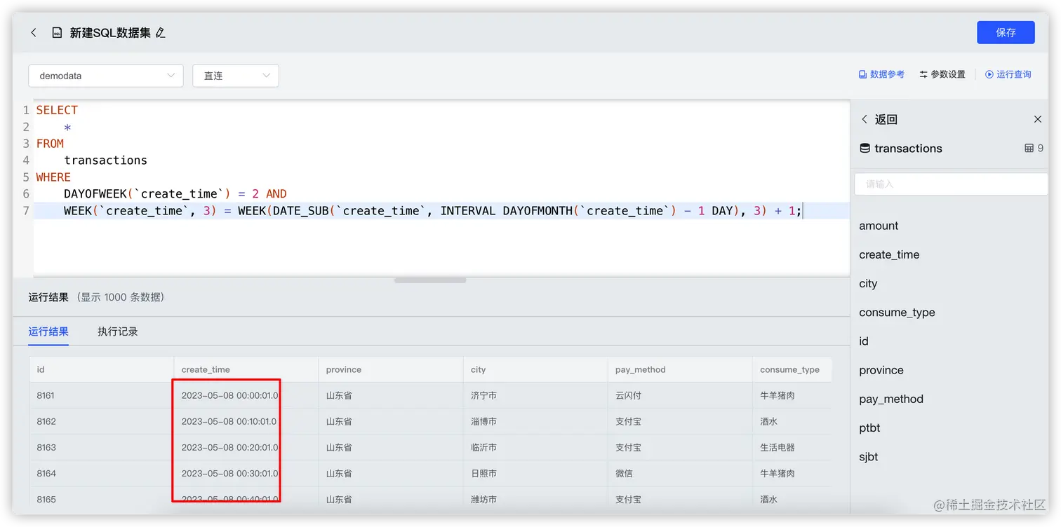The height and width of the screenshot is (527, 1061).
Task: Click the 日照市 city cell
Action: pos(535,473)
